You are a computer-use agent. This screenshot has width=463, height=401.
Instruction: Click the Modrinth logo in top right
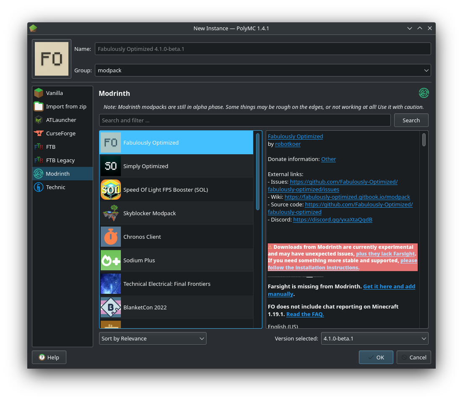point(424,93)
